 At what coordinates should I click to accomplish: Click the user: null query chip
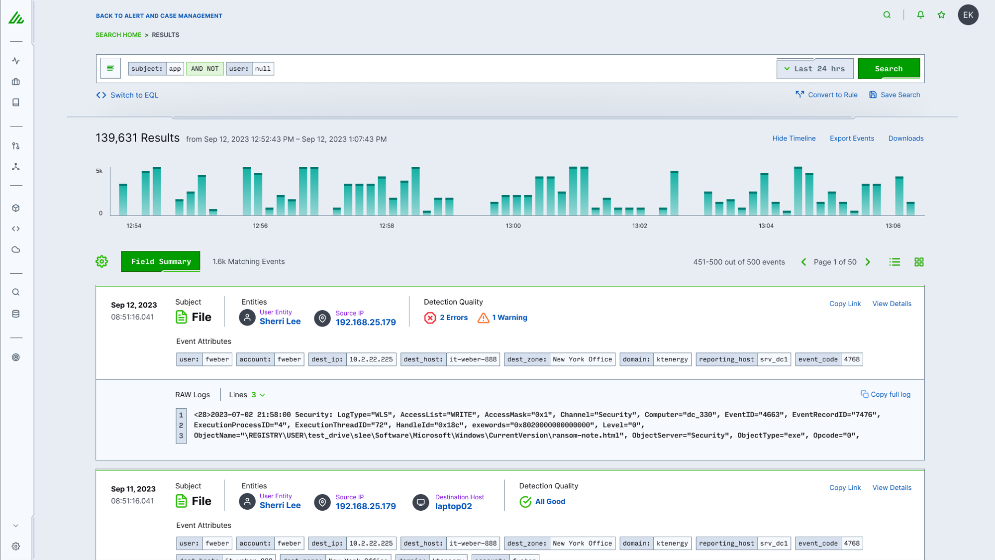pos(250,69)
